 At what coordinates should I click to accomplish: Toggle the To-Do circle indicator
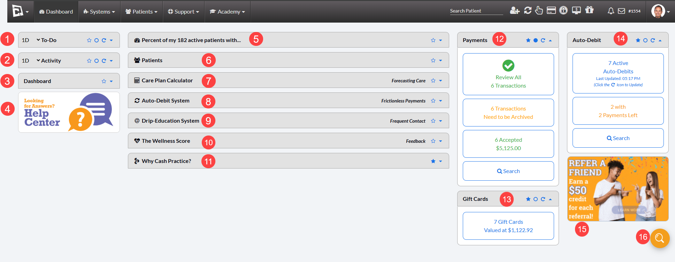pos(97,40)
